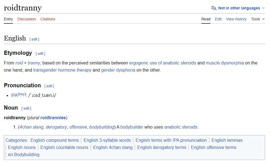Follow the roid etymology link

[x=19, y=63]
